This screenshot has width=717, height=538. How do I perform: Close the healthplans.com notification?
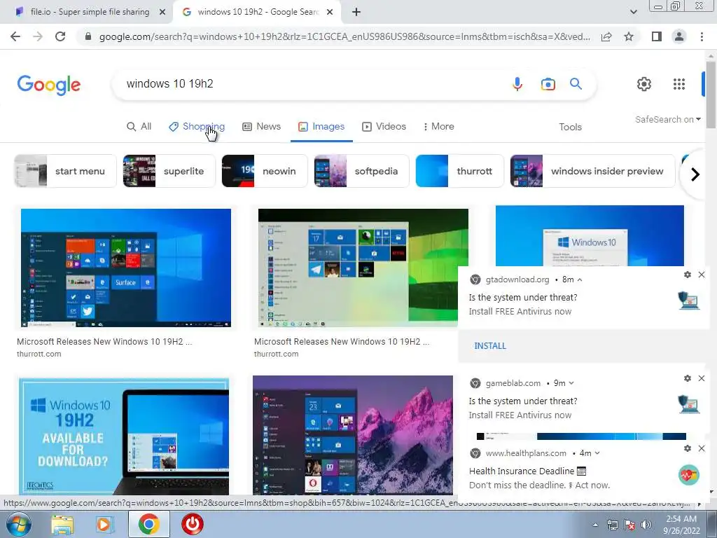[702, 448]
